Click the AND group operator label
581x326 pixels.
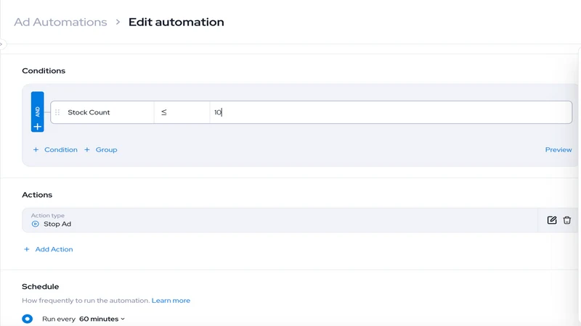pos(38,112)
